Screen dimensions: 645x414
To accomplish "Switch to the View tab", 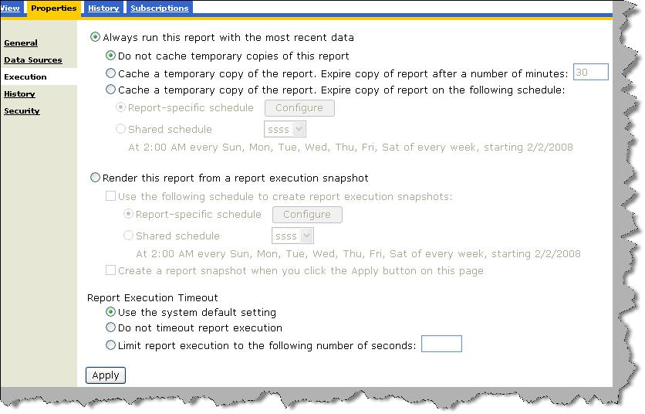I will tap(10, 8).
